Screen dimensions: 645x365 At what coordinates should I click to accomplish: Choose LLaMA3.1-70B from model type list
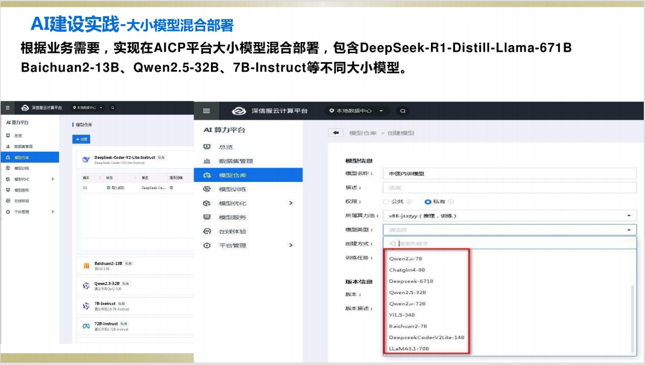[x=409, y=349]
